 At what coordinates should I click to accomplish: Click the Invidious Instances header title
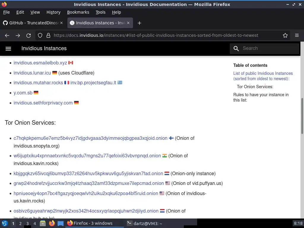[x=44, y=48]
